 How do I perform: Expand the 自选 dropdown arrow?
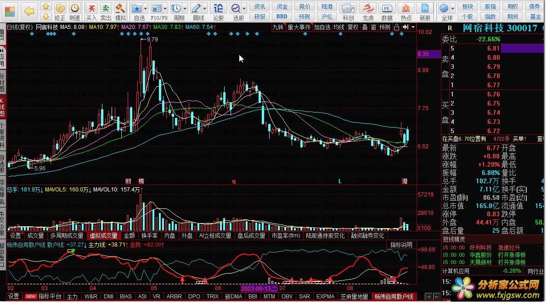click(146, 8)
